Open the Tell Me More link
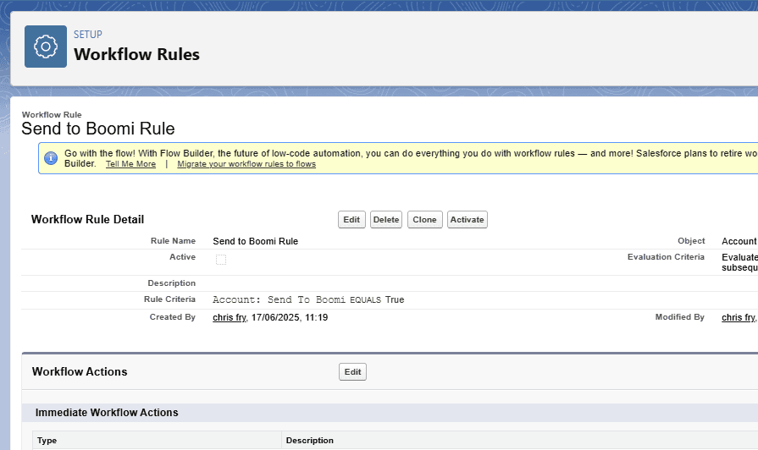This screenshot has height=450, width=758. [x=130, y=164]
